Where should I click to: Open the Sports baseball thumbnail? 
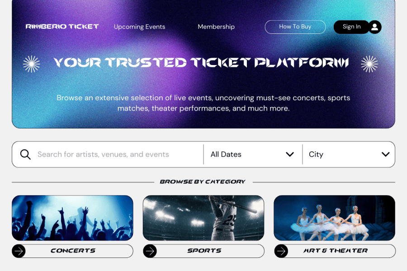203,218
